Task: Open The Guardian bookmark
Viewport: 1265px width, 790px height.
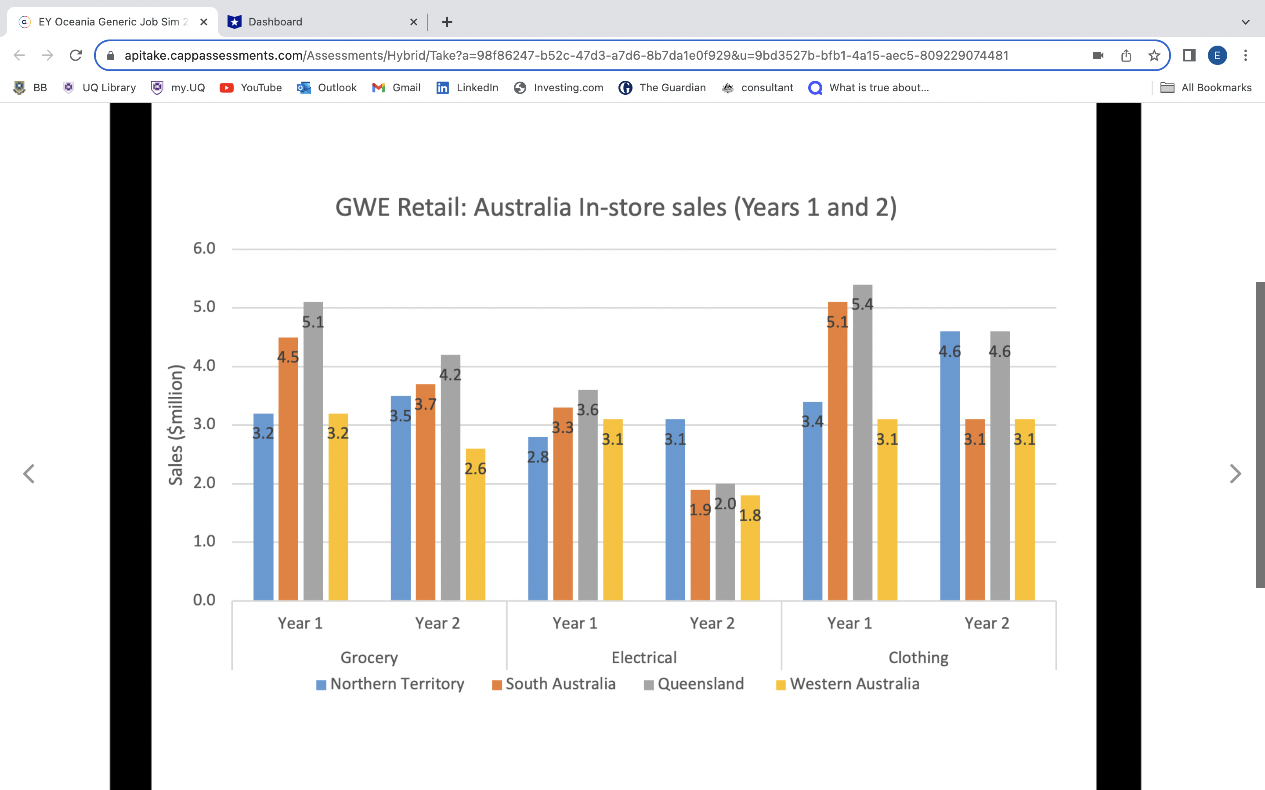Action: tap(662, 88)
